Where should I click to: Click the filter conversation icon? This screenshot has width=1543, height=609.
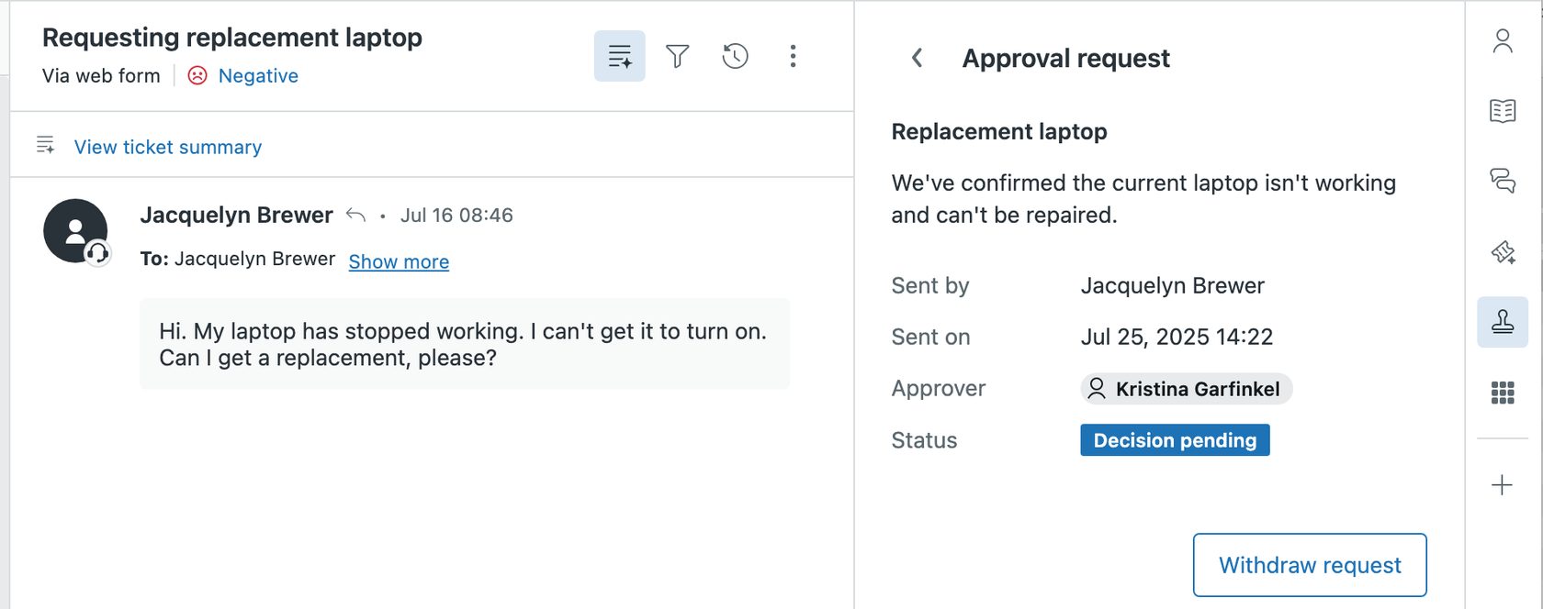678,56
